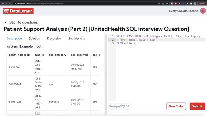Click the address bar URL

coord(40,4)
